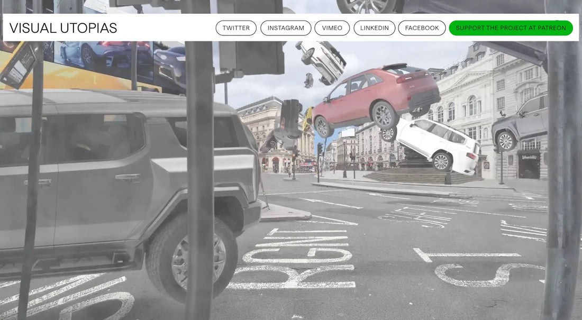
Task: Open the Instagram page button
Action: [x=286, y=28]
